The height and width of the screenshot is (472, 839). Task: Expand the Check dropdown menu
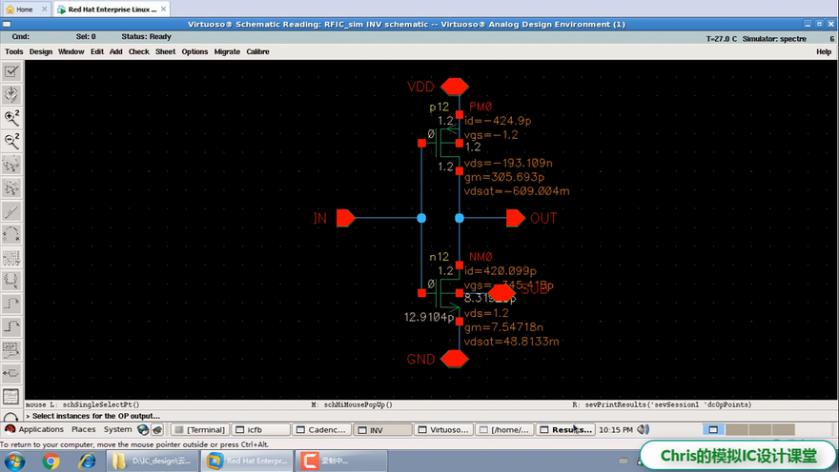click(139, 51)
